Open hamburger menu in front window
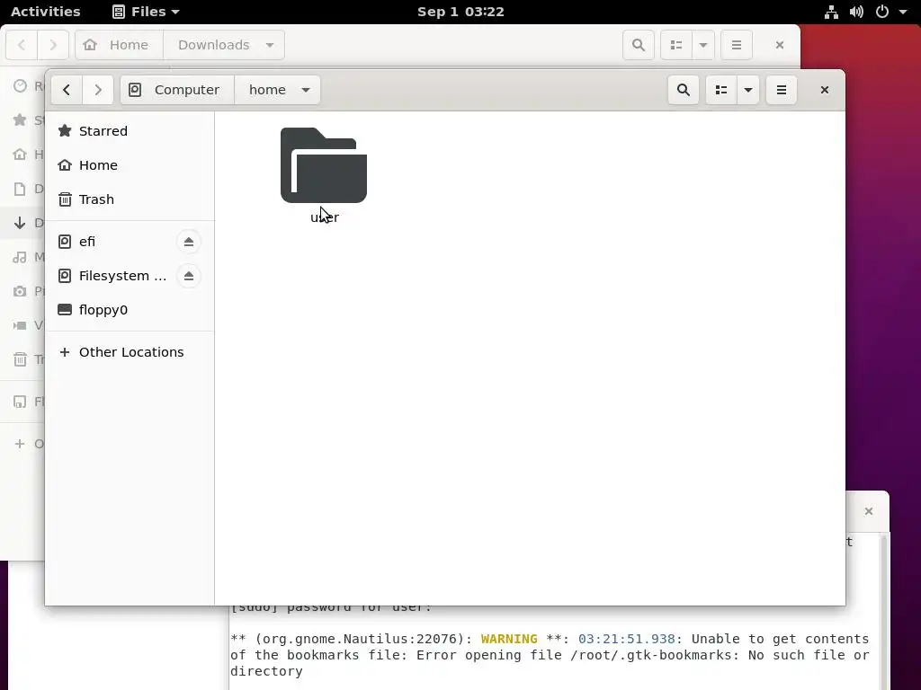 pos(782,90)
